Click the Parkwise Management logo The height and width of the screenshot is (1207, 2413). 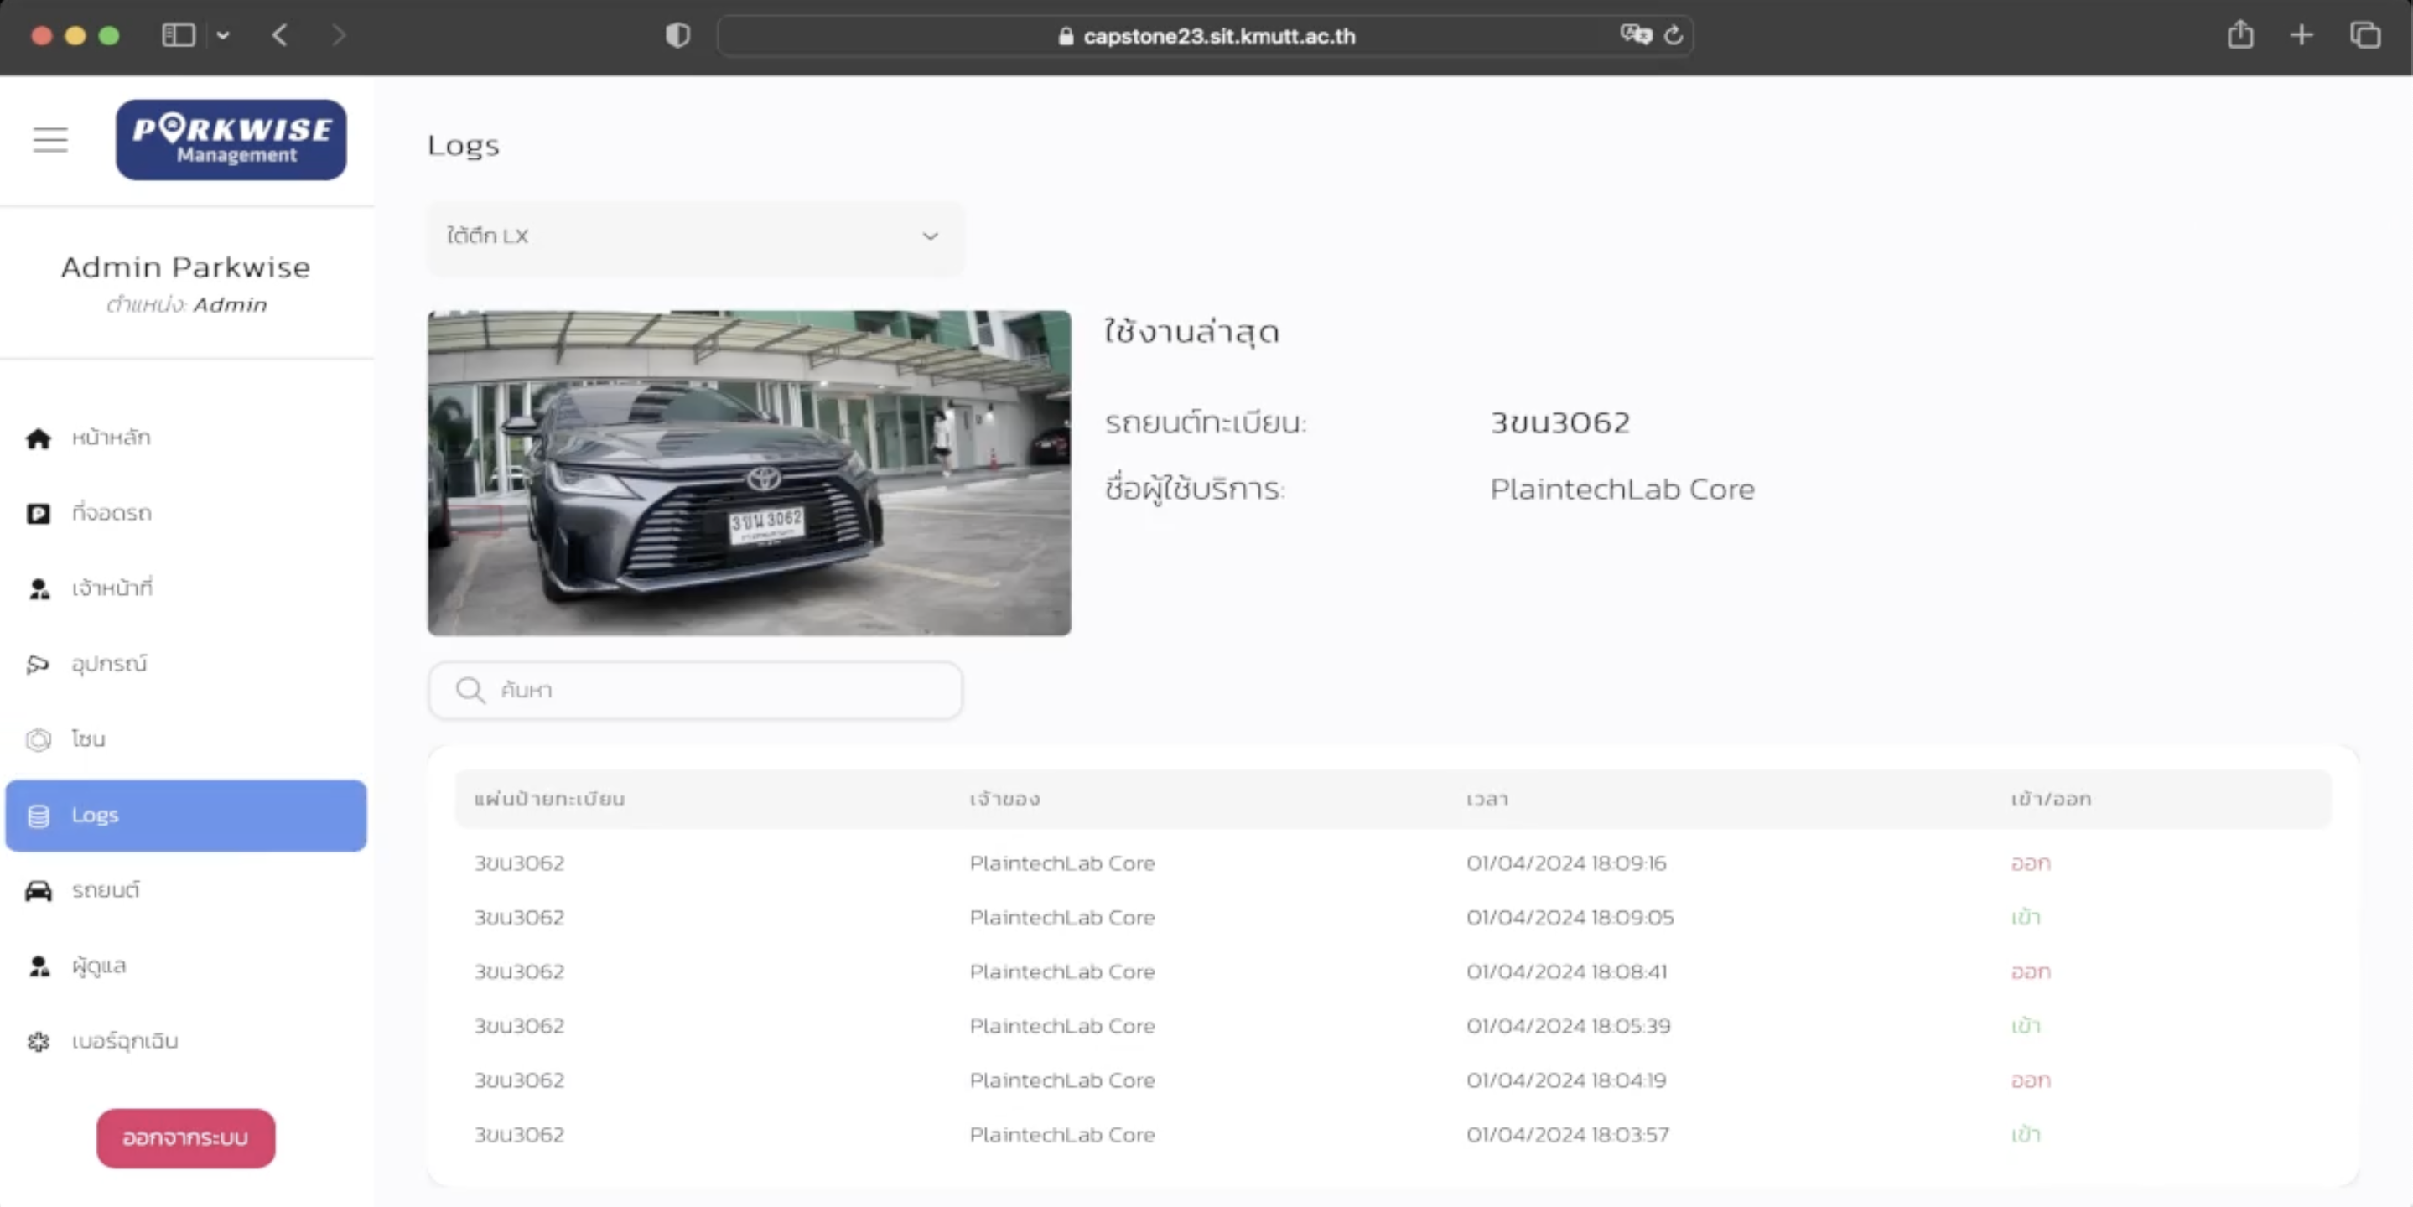click(231, 139)
